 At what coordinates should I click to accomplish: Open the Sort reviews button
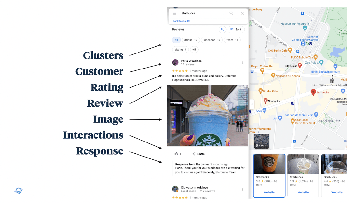click(236, 29)
